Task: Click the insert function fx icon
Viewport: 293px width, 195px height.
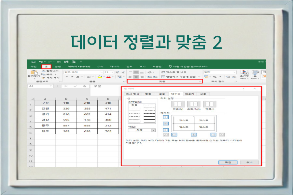Action: tap(84, 86)
